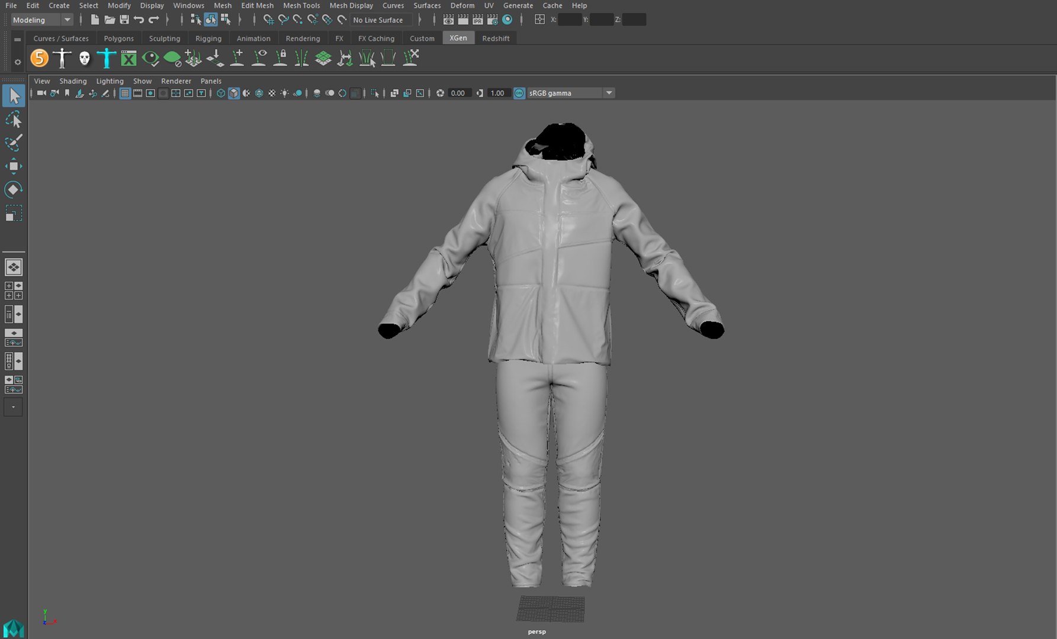The image size is (1057, 639).
Task: Switch to the Redshift shelf tab
Action: pos(496,38)
